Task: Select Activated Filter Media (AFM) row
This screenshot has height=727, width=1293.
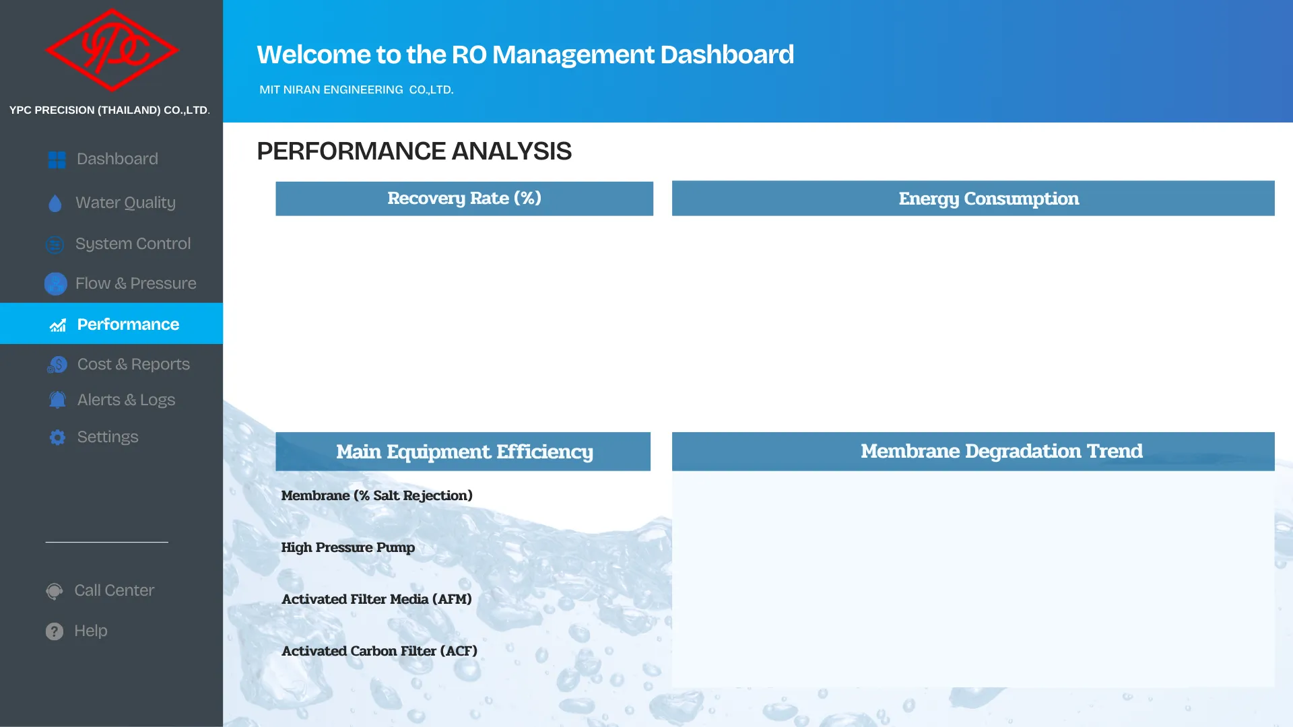Action: [x=376, y=599]
